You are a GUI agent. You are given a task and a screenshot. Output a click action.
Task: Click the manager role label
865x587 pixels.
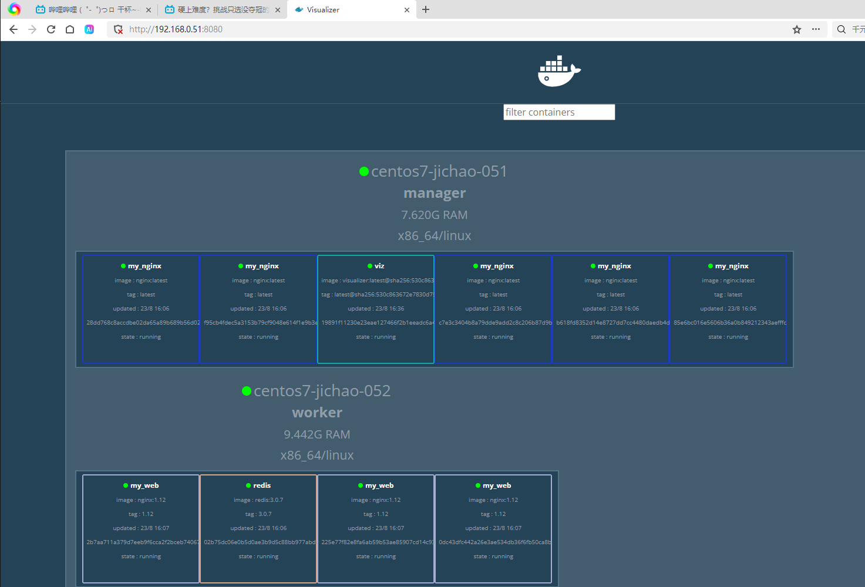[x=435, y=193]
